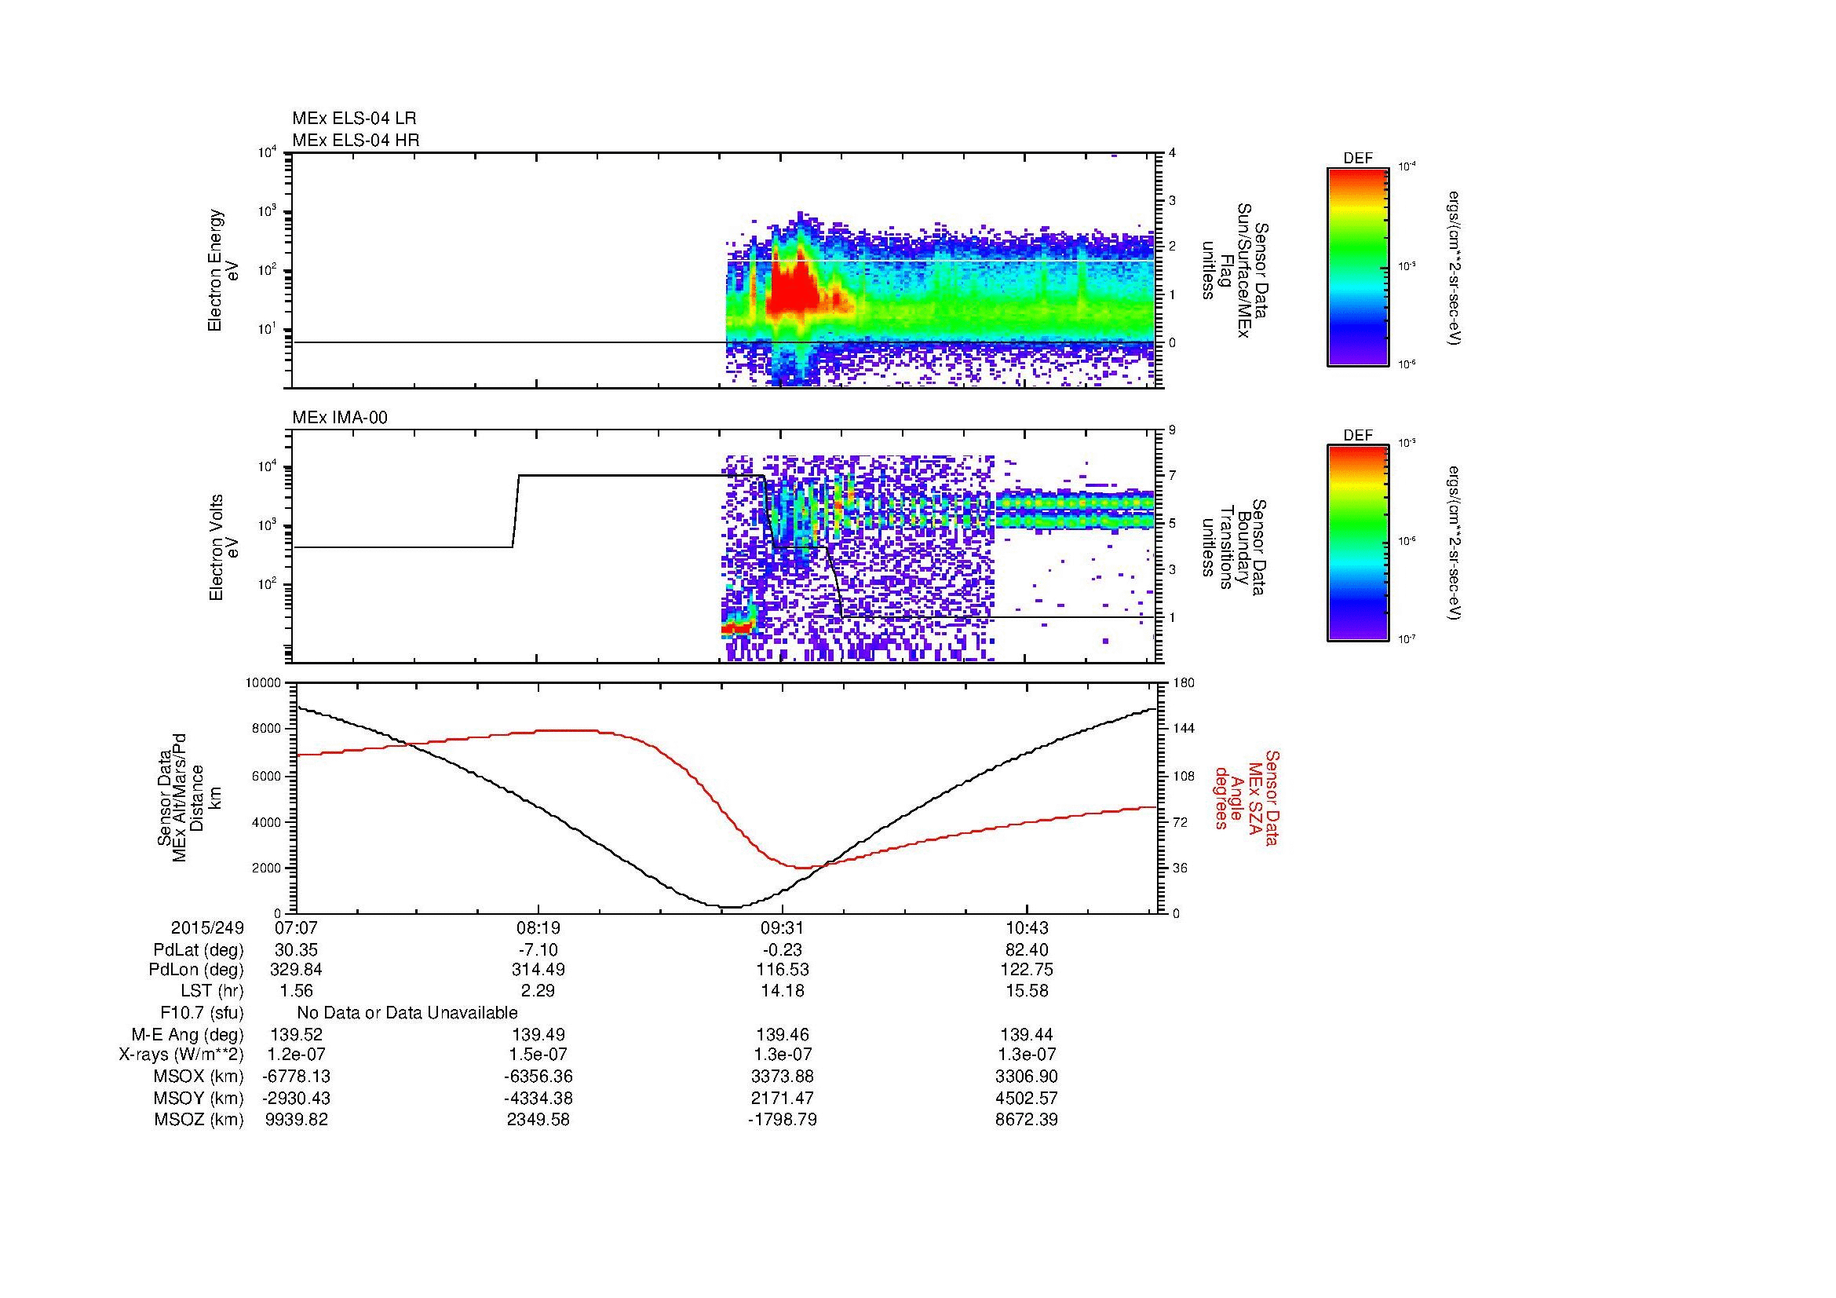The width and height of the screenshot is (1836, 1298).
Task: Click the '10:43' time tick label
Action: [x=1027, y=927]
